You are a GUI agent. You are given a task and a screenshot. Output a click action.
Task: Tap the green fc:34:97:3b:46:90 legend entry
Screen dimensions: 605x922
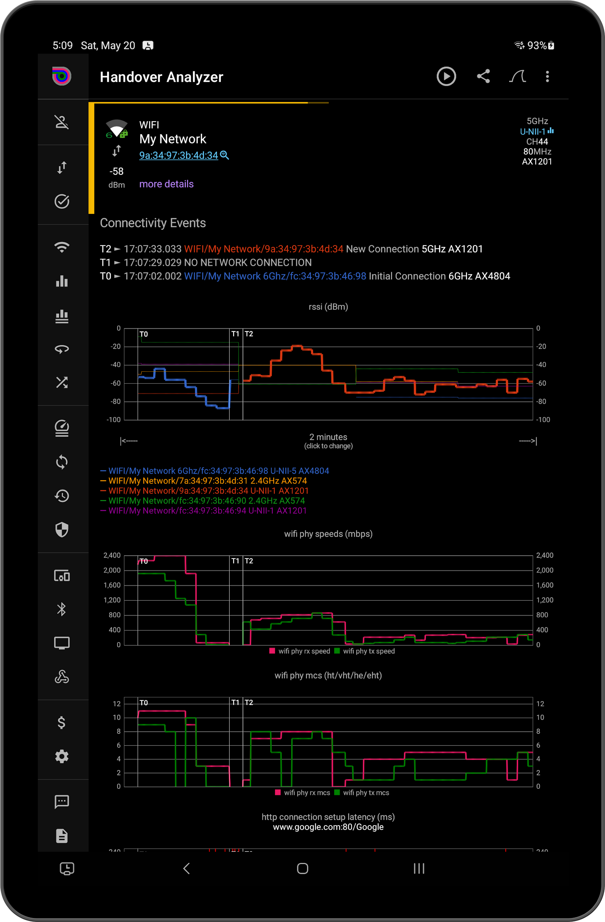coord(203,501)
